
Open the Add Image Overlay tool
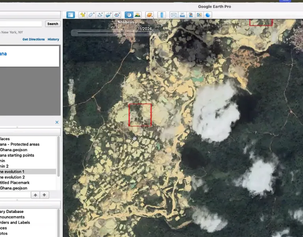109,15
